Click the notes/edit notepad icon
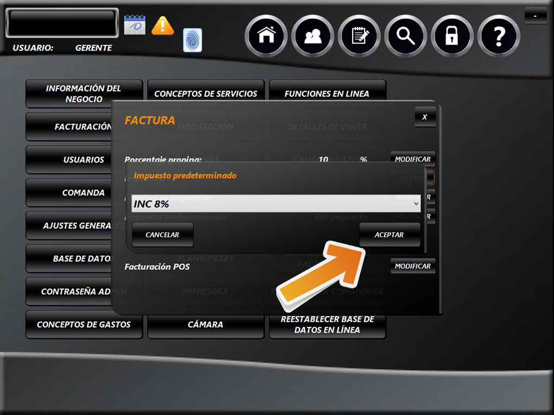The height and width of the screenshot is (415, 554). pyautogui.click(x=359, y=36)
